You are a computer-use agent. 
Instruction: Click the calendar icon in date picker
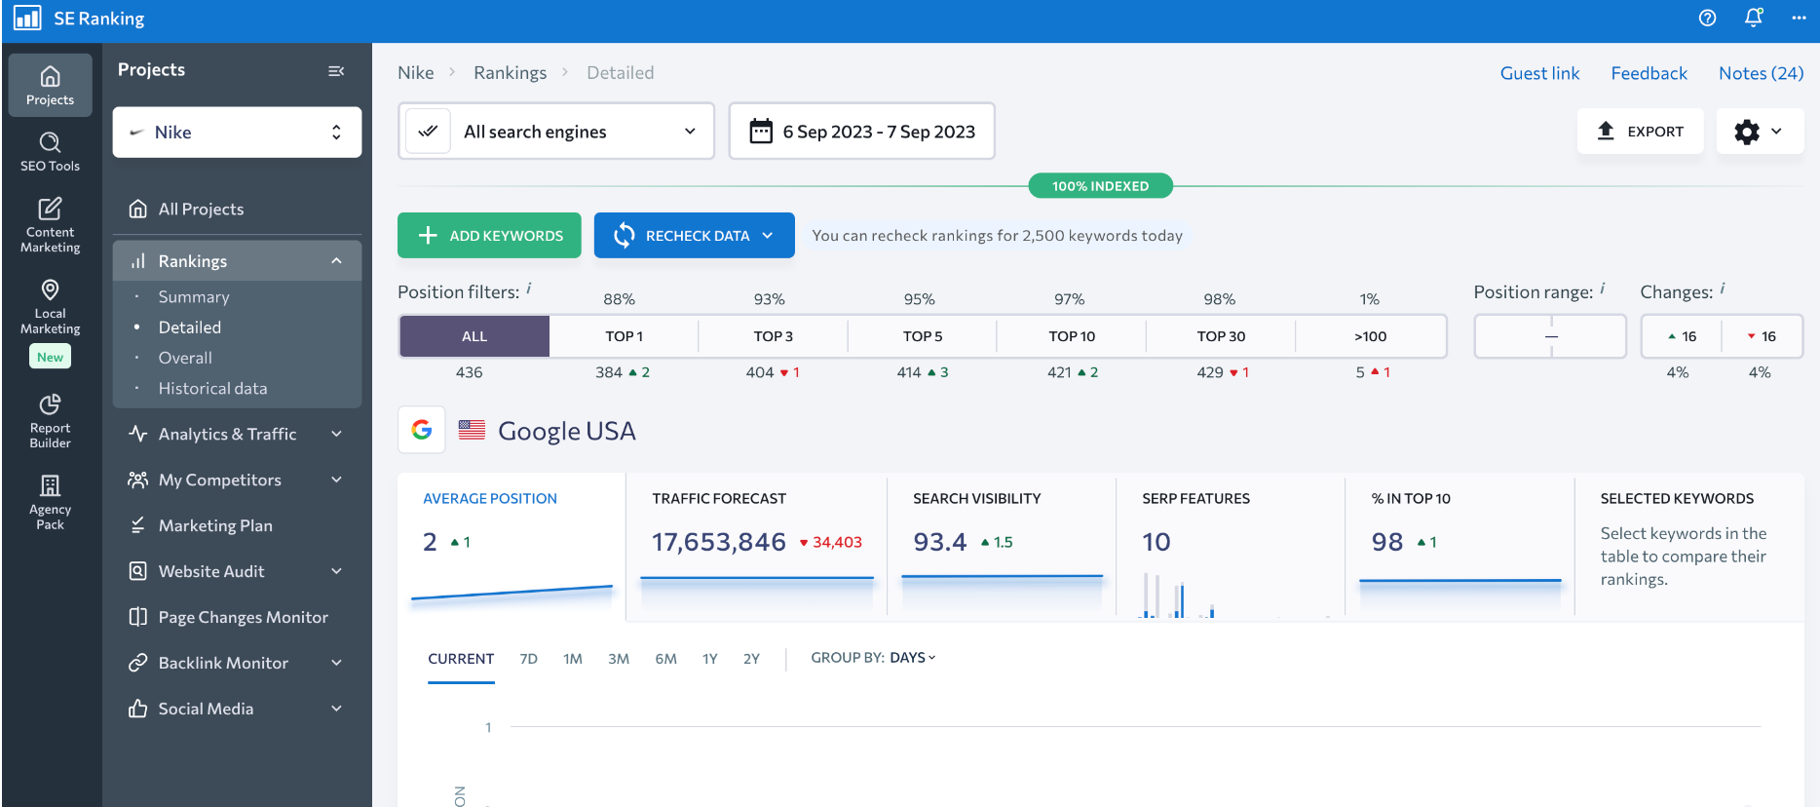761,131
